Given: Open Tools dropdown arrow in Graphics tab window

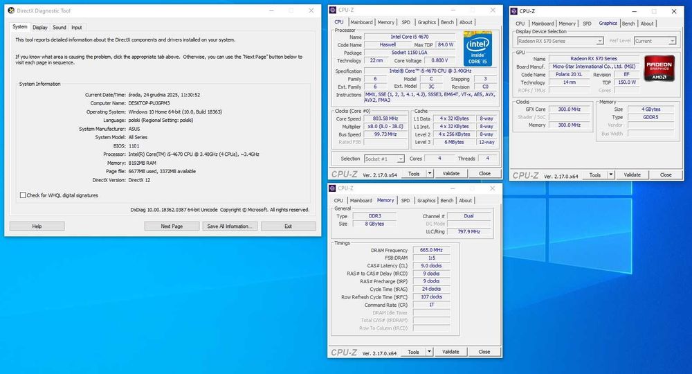Looking at the screenshot, I should click(611, 175).
